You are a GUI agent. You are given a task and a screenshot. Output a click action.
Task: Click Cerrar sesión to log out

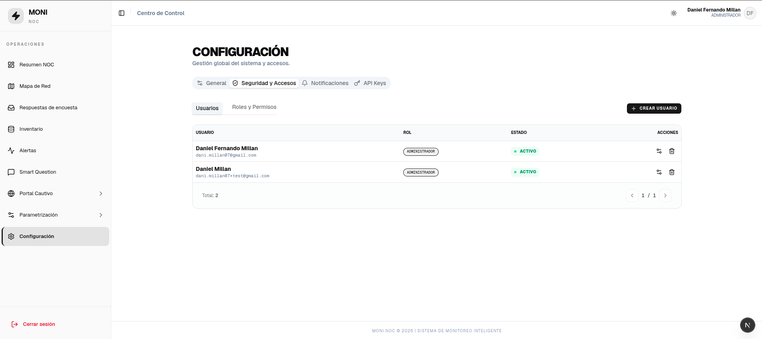pyautogui.click(x=33, y=324)
